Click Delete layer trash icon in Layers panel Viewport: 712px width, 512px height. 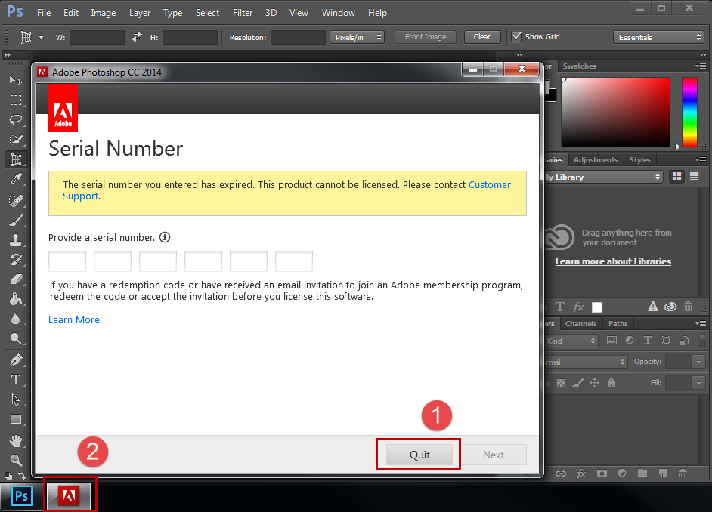pyautogui.click(x=683, y=473)
